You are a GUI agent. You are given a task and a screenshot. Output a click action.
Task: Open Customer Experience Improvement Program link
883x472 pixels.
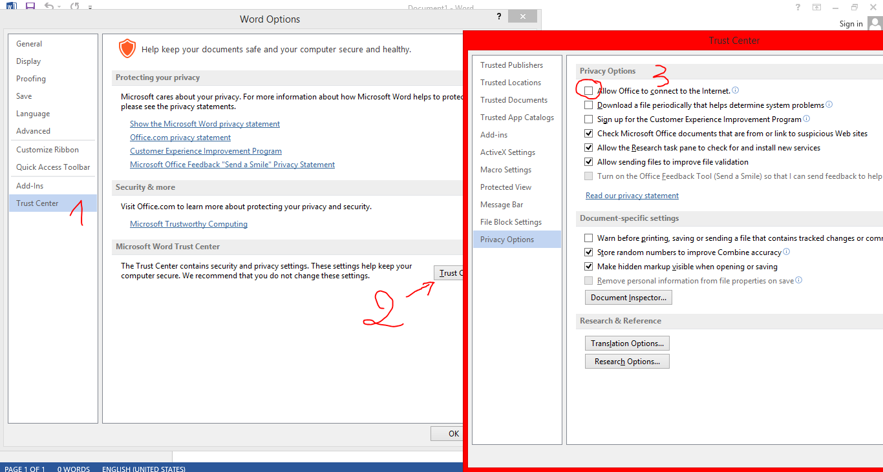point(206,151)
